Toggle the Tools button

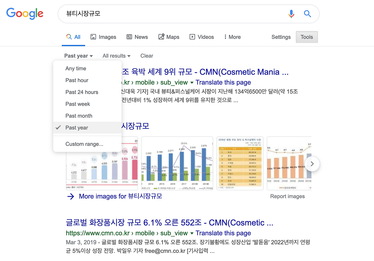coord(307,37)
